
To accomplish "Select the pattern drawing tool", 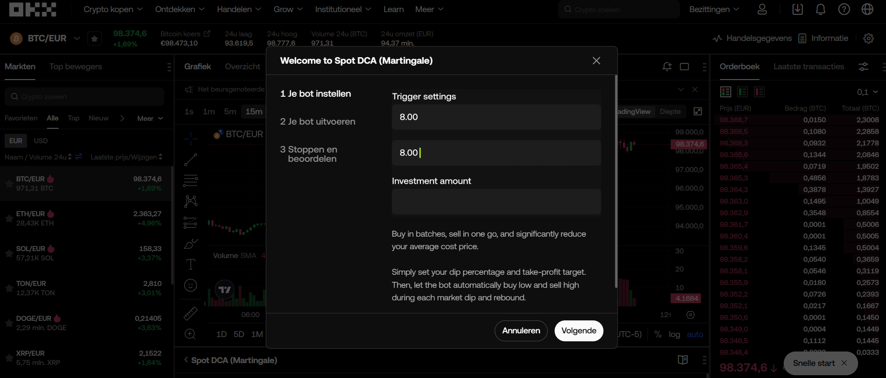I will pyautogui.click(x=191, y=201).
